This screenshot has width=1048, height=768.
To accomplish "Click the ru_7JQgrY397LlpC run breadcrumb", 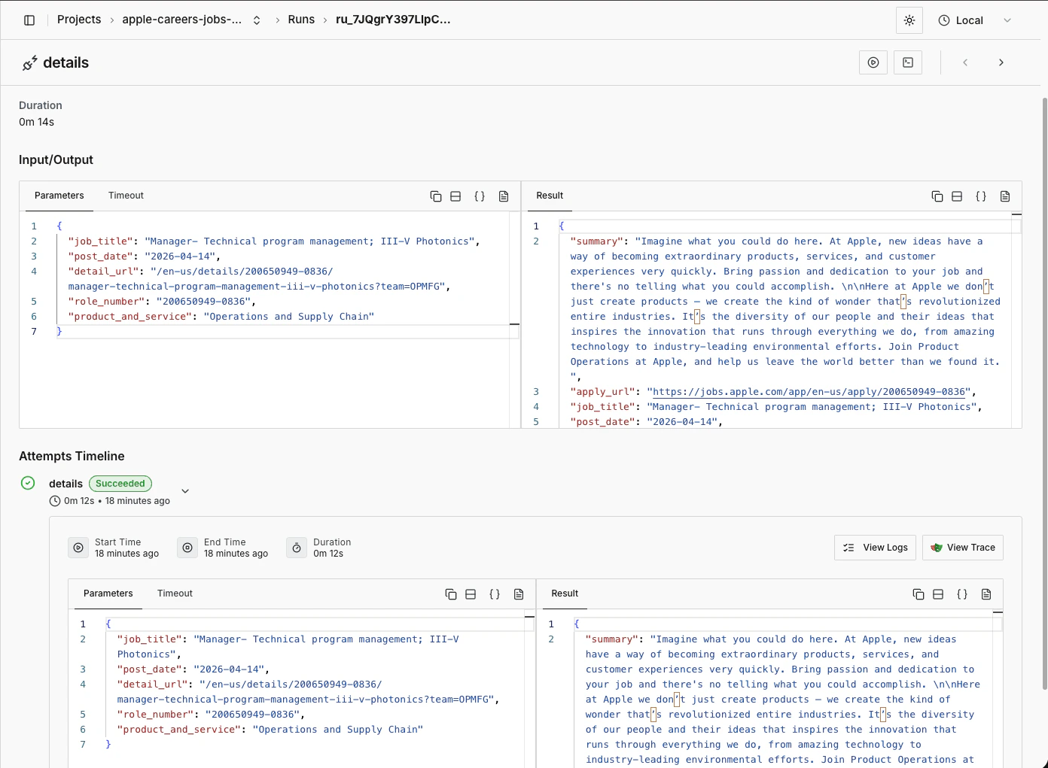I will click(393, 20).
